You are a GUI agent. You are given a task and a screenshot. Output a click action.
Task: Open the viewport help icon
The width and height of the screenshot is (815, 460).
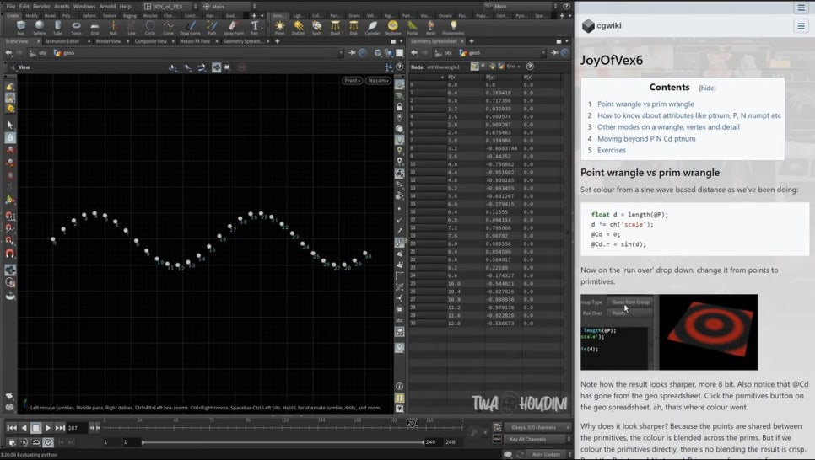point(399,67)
